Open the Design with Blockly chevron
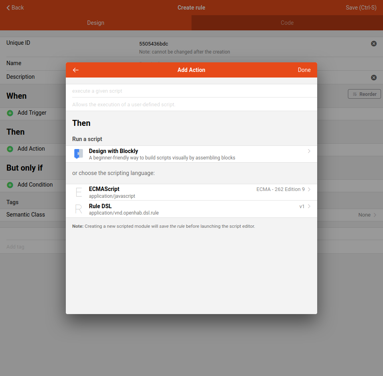This screenshot has width=383, height=376. coord(309,151)
